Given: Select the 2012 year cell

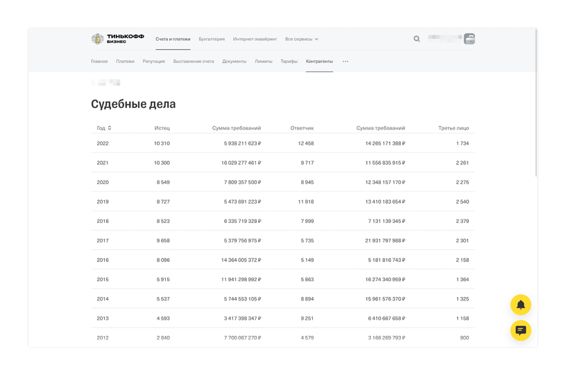Looking at the screenshot, I should coord(103,338).
